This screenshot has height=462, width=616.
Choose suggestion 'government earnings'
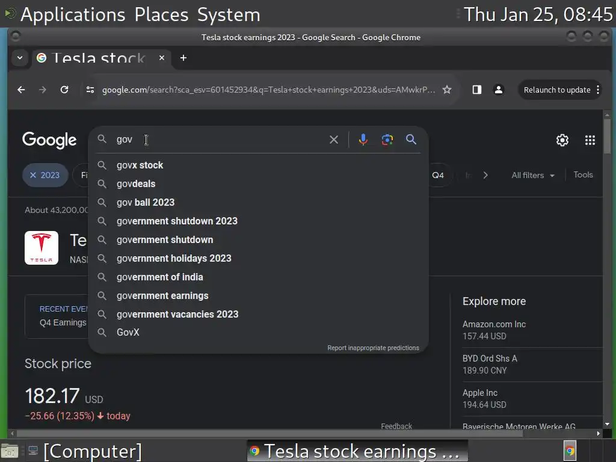[x=259, y=296]
